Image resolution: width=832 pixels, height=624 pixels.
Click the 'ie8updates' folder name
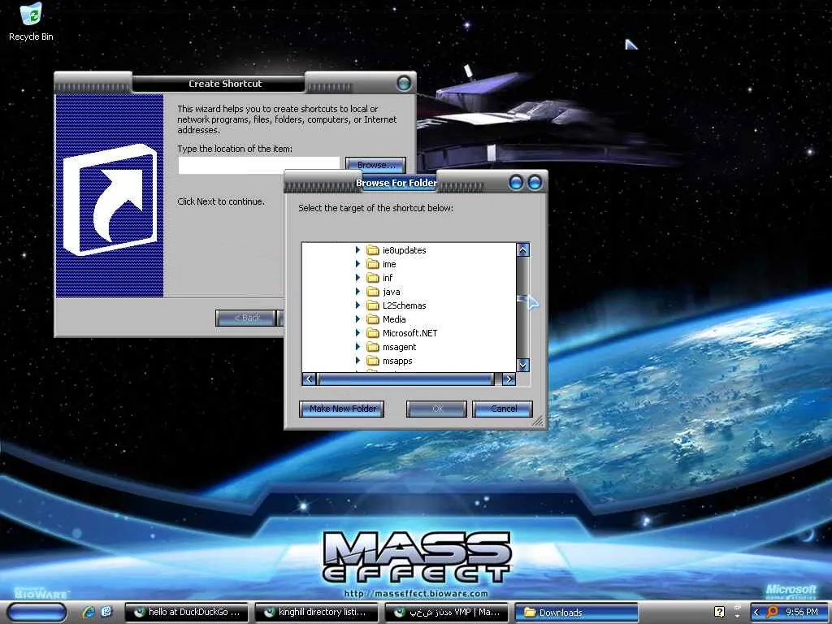click(x=405, y=250)
